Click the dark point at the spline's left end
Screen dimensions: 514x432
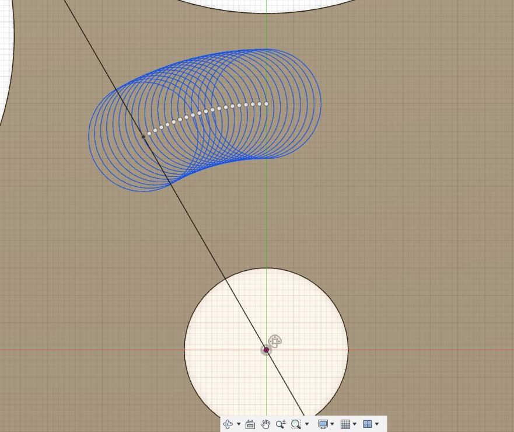144,137
